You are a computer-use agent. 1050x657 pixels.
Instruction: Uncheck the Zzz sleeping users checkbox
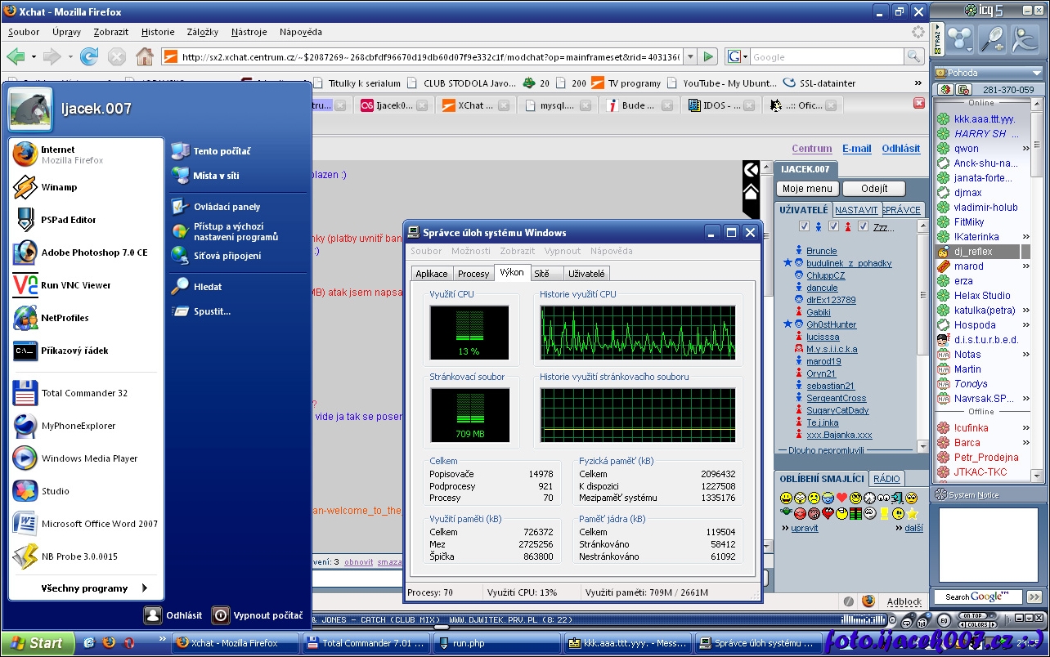863,226
